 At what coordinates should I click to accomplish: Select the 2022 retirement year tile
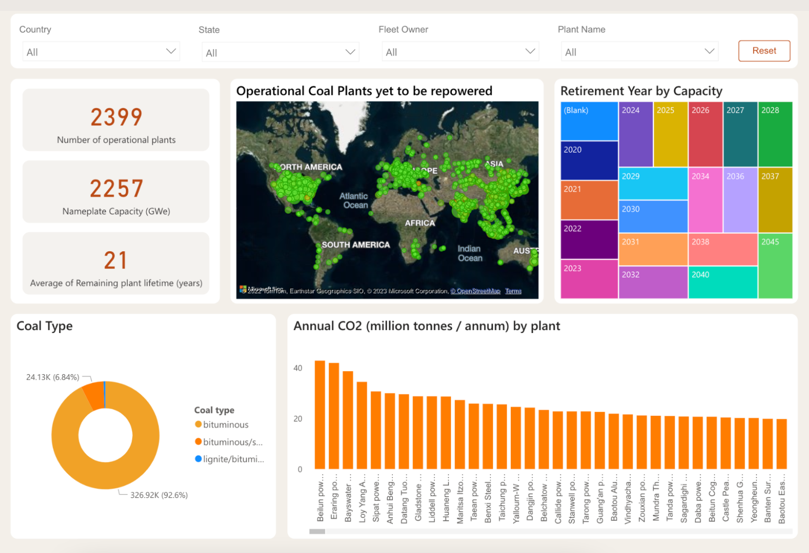click(589, 240)
